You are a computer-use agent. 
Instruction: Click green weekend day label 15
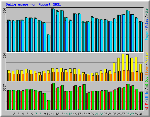tap(70, 114)
